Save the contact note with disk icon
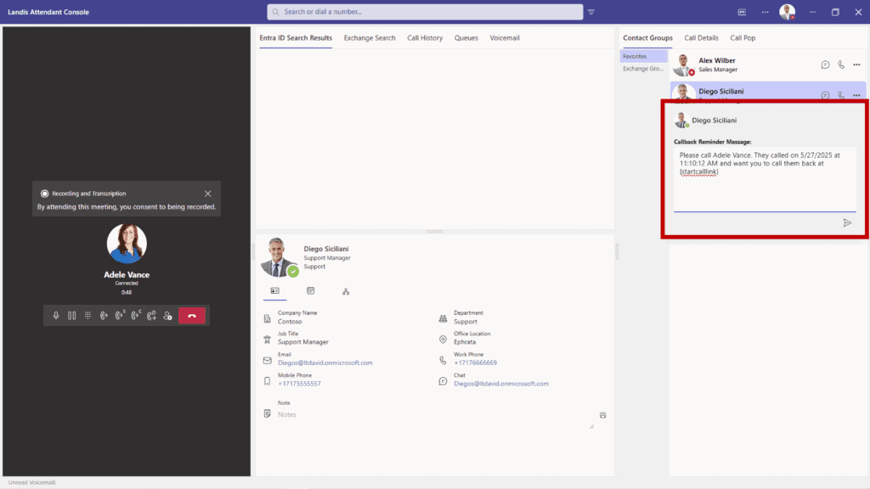 (603, 415)
